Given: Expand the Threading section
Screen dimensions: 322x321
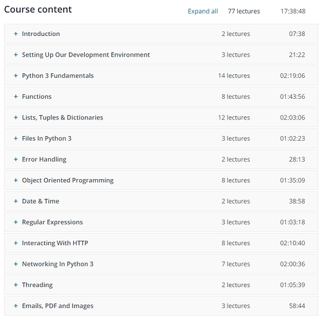Looking at the screenshot, I should tap(161, 285).
